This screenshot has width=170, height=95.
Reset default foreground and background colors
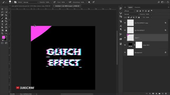pos(2,40)
